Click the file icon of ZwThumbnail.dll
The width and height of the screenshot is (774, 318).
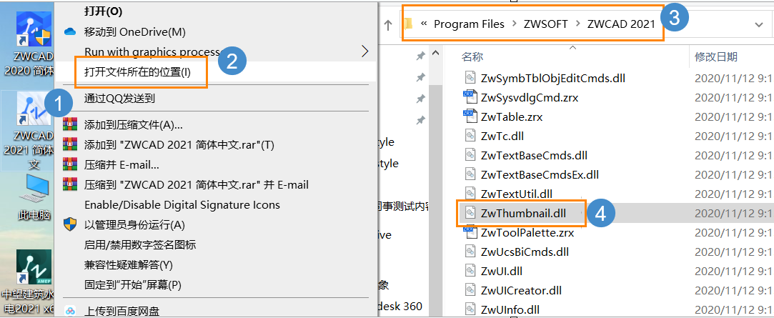(x=470, y=214)
